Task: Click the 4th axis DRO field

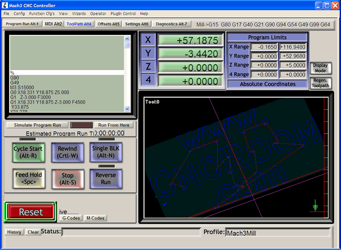Action: 190,81
